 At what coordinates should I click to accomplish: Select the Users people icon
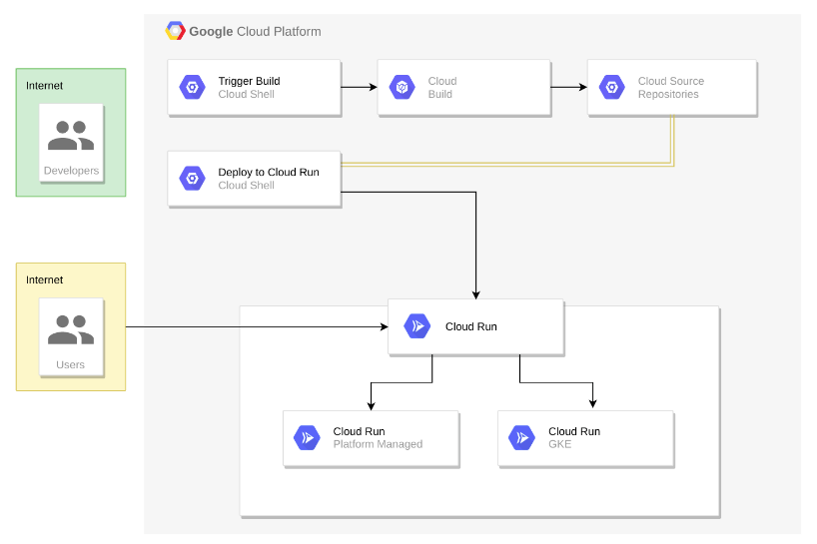coord(71,329)
